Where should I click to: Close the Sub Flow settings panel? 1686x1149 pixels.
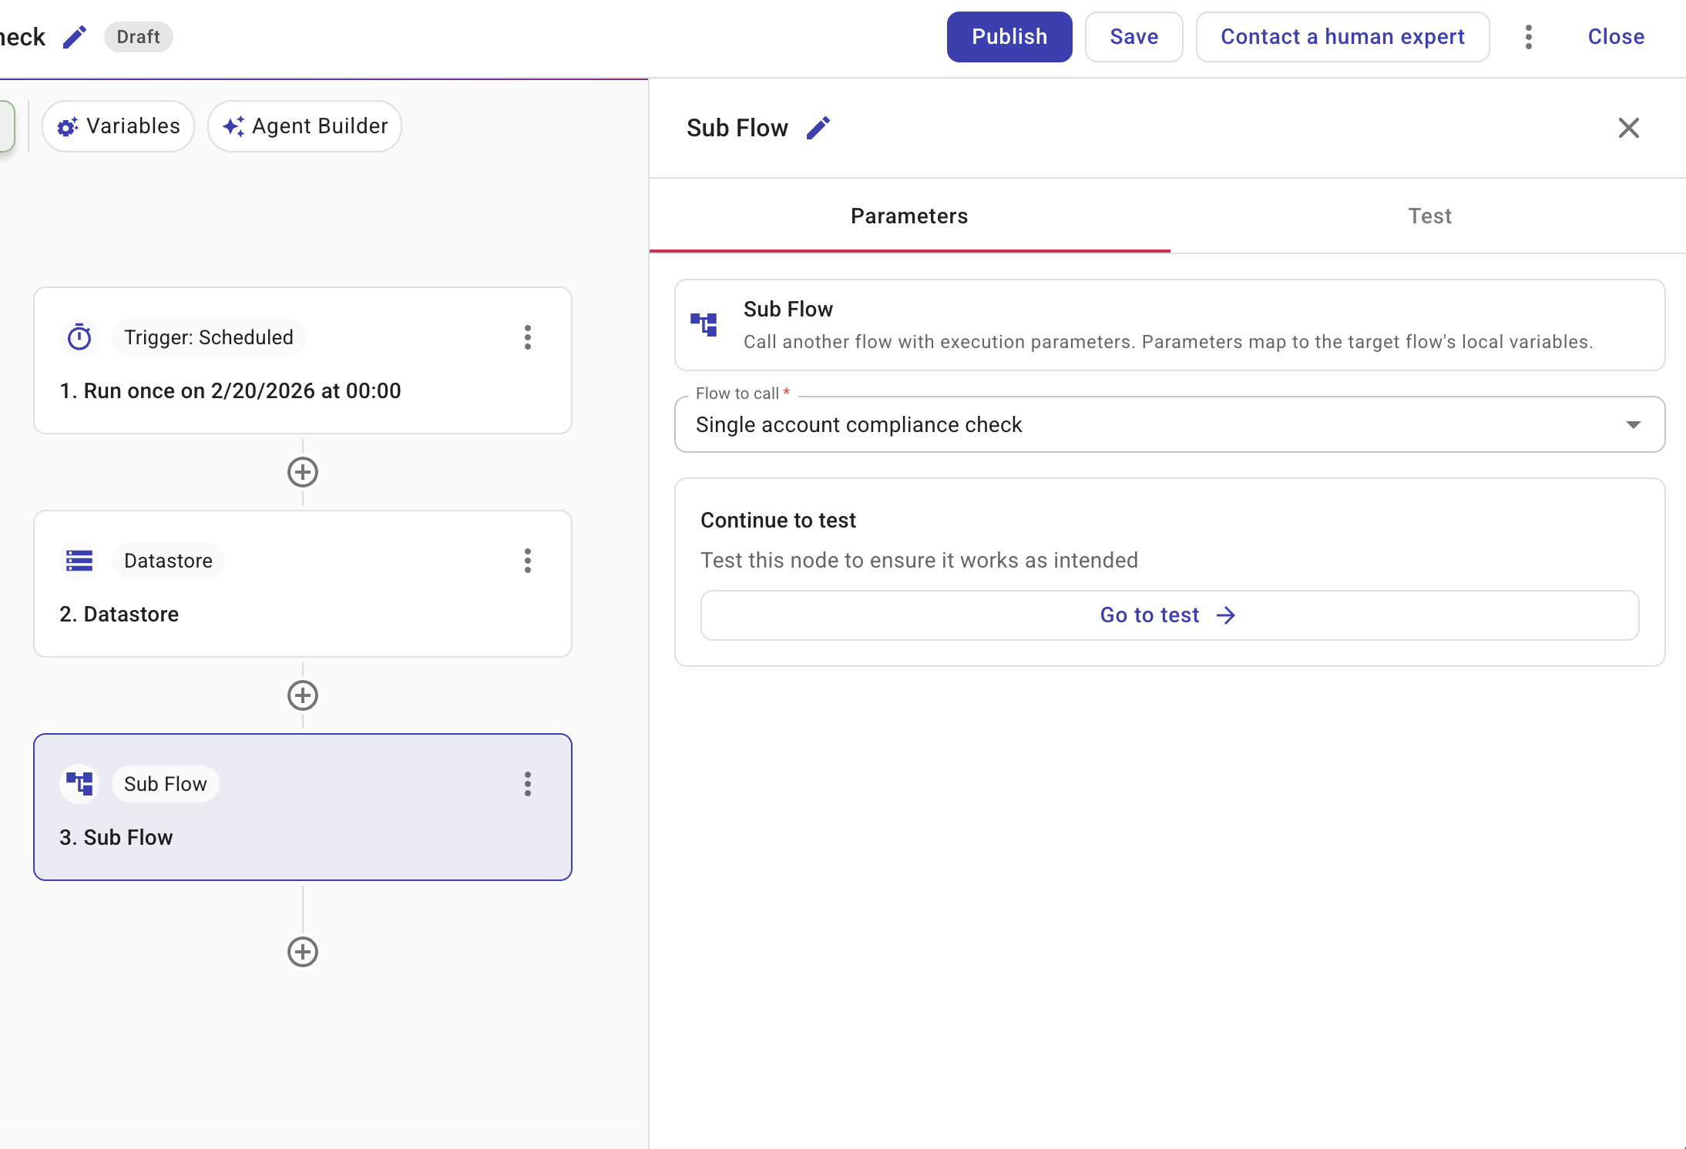point(1627,127)
